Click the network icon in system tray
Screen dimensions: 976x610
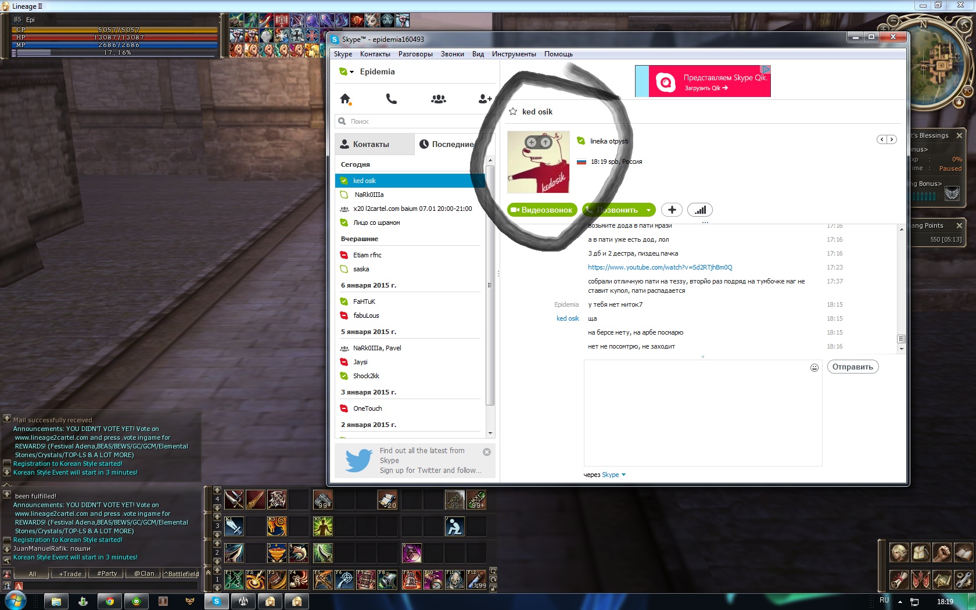coord(914,602)
